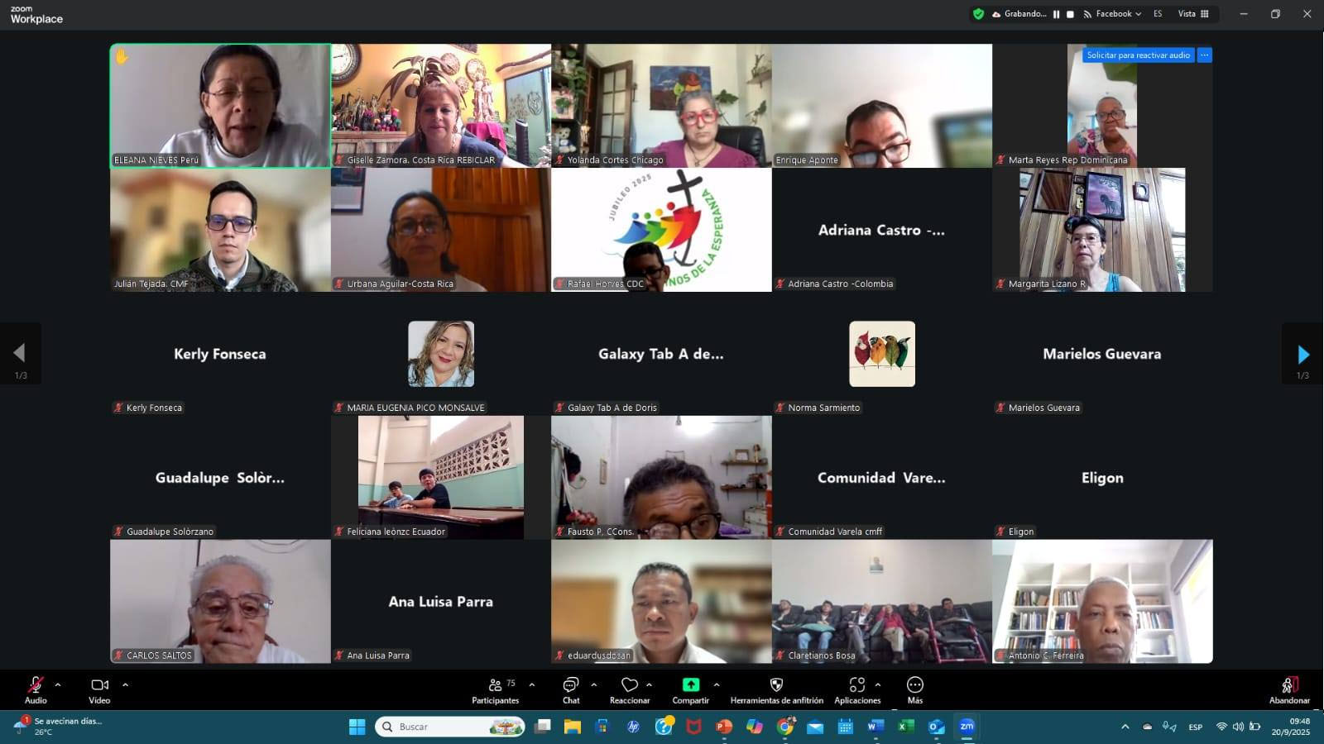1324x744 pixels.
Task: Open Herramientas de anfitrión shield icon
Action: 776,684
